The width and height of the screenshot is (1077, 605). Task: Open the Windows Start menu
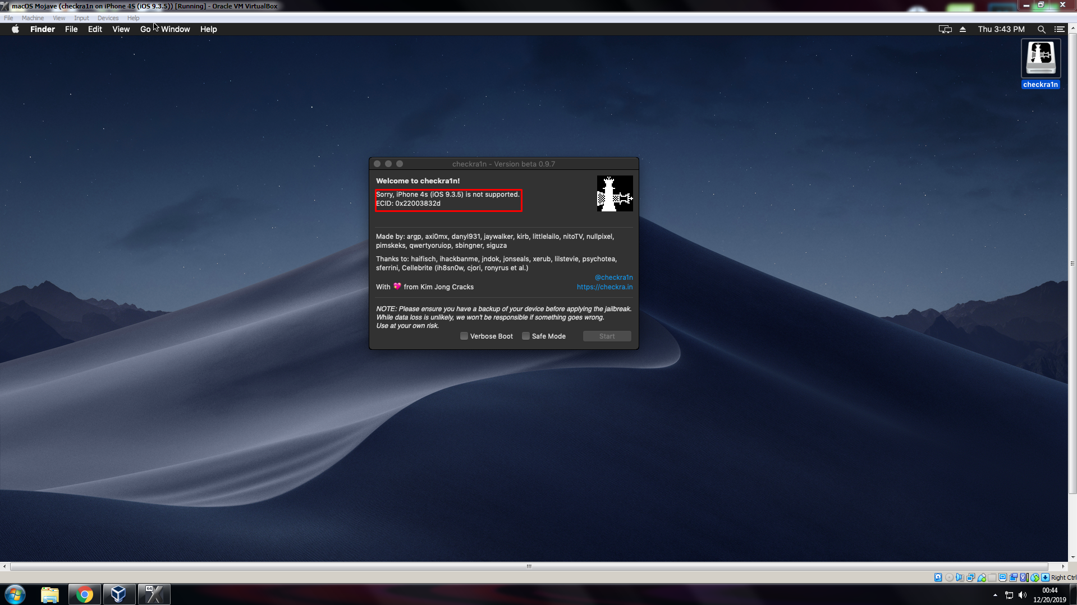(15, 594)
